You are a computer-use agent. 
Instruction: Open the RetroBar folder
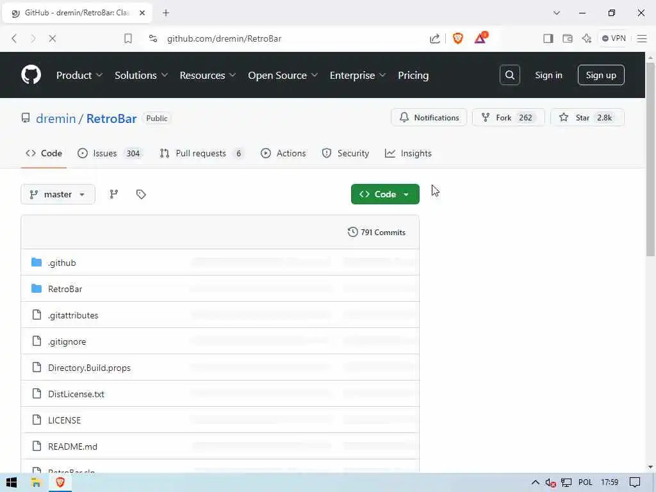(65, 289)
